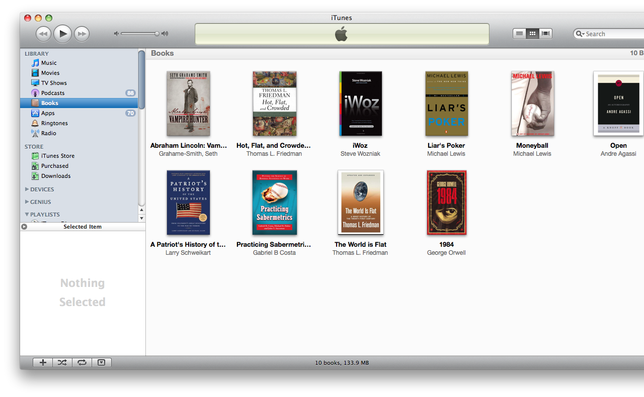The height and width of the screenshot is (397, 644).
Task: Click the magnifier icon in the Search field
Action: pyautogui.click(x=580, y=34)
